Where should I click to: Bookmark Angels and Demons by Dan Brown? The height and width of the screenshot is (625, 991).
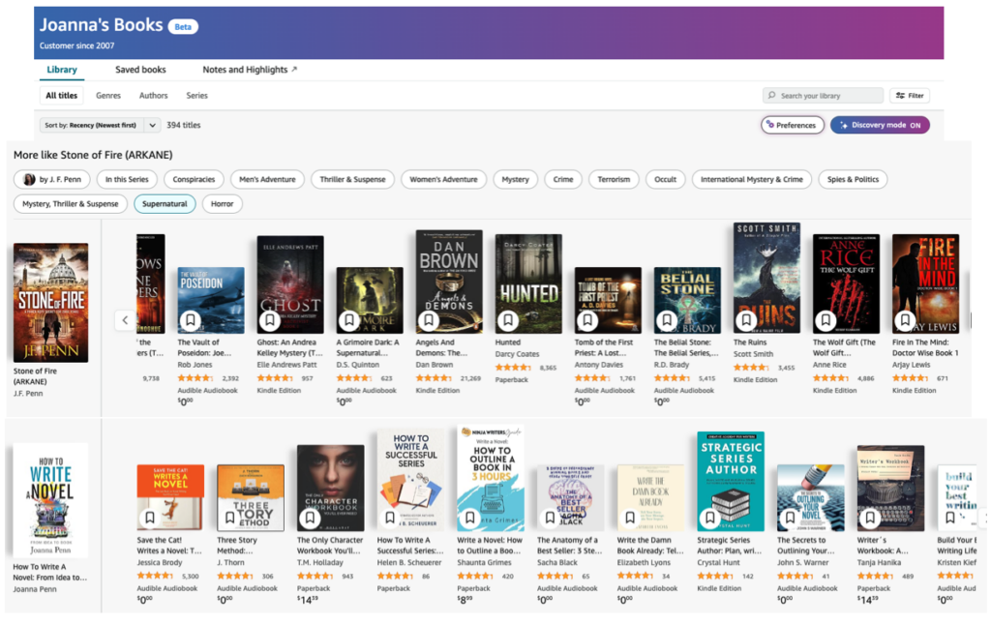click(x=429, y=320)
